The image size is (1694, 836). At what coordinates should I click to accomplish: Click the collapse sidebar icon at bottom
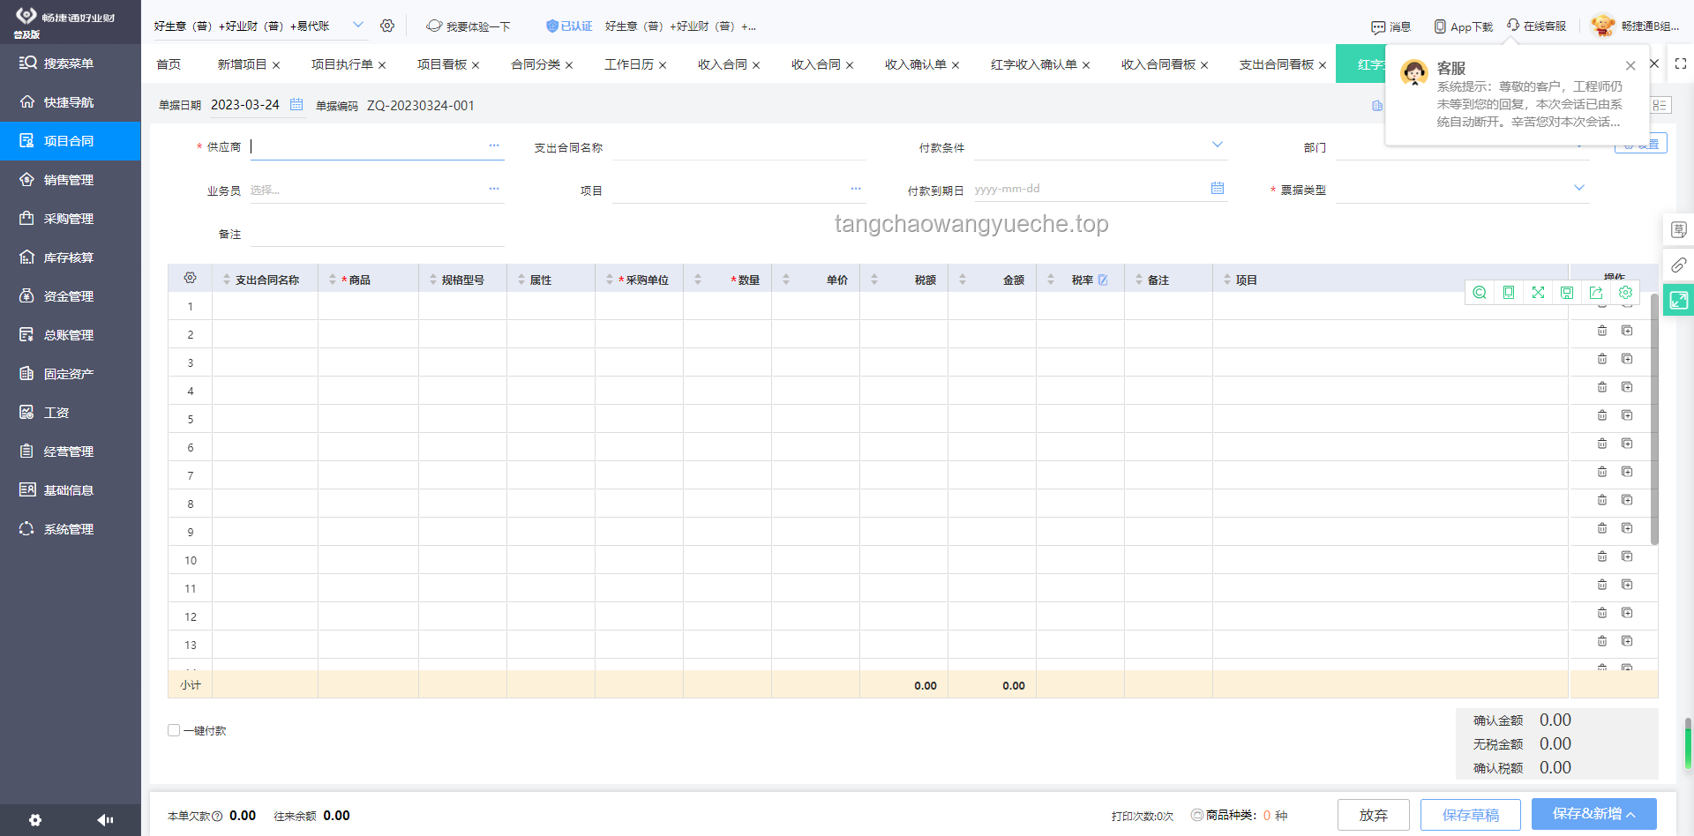tap(105, 820)
